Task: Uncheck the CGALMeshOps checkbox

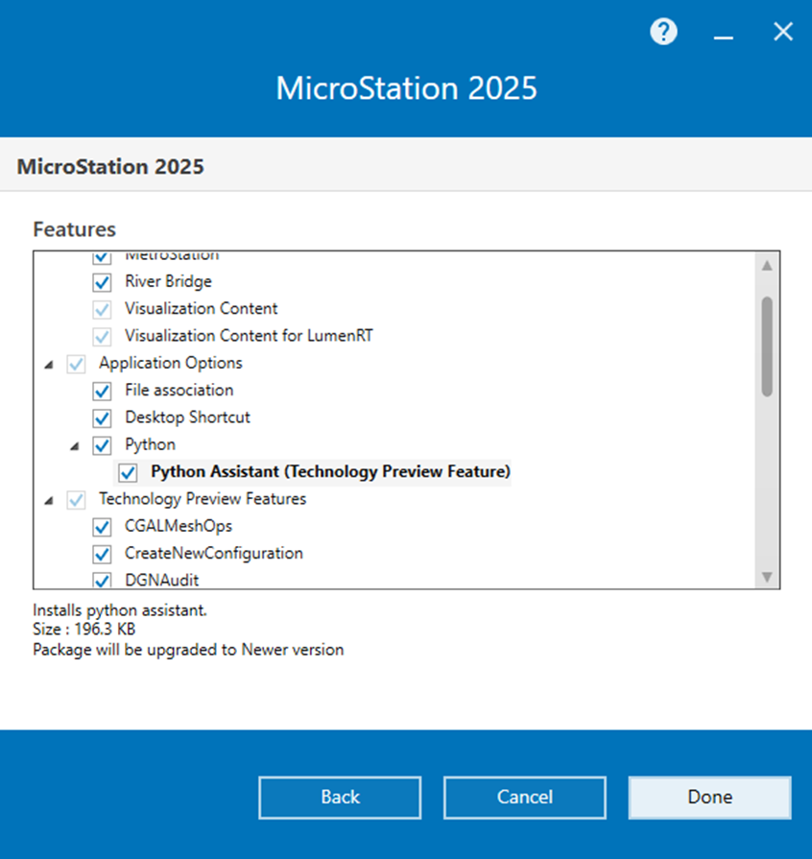Action: [x=102, y=527]
